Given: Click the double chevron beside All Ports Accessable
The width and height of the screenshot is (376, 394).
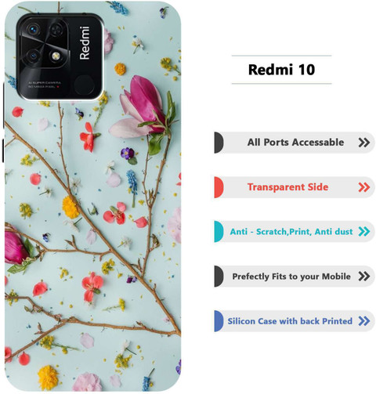Looking at the screenshot, I should pyautogui.click(x=364, y=143).
